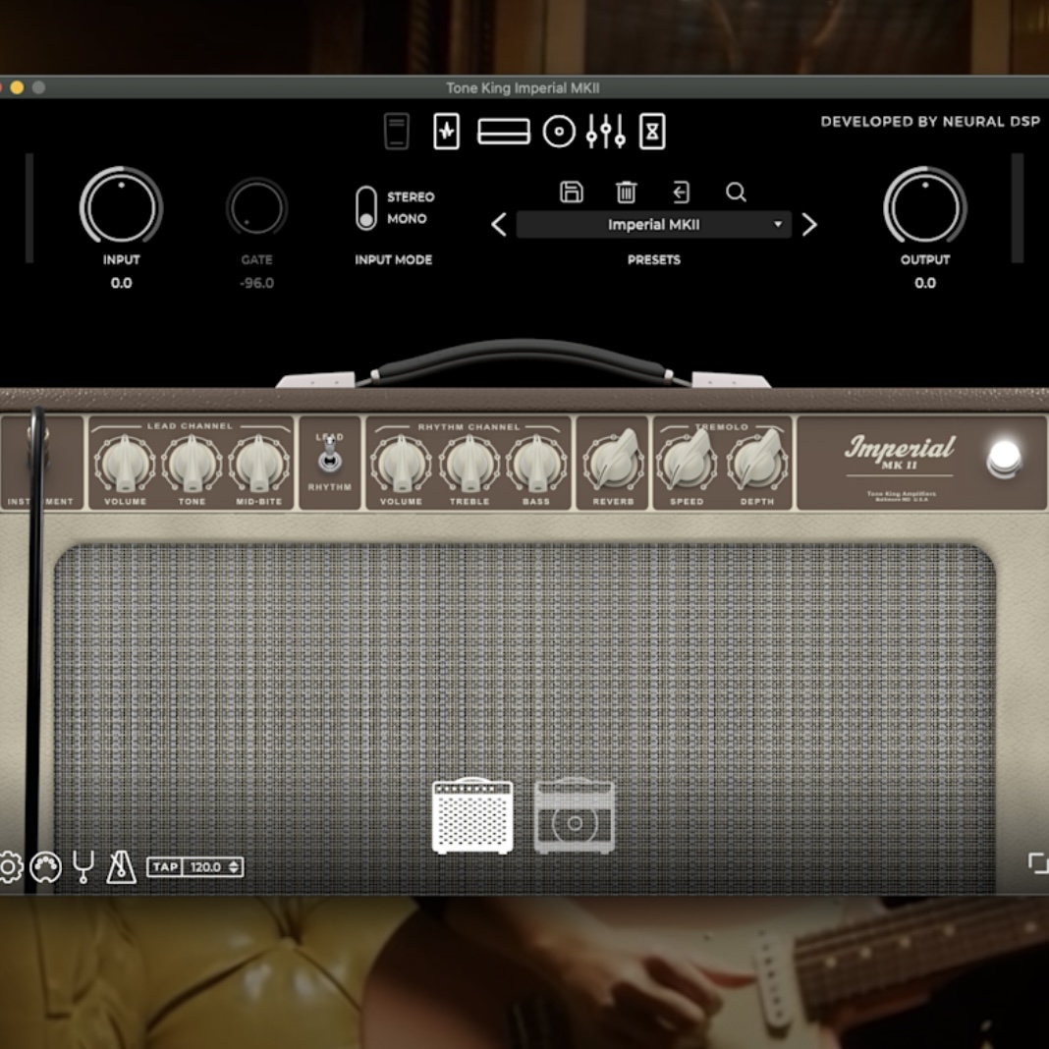The image size is (1049, 1049).
Task: Click the TREBLE knob
Action: point(469,463)
